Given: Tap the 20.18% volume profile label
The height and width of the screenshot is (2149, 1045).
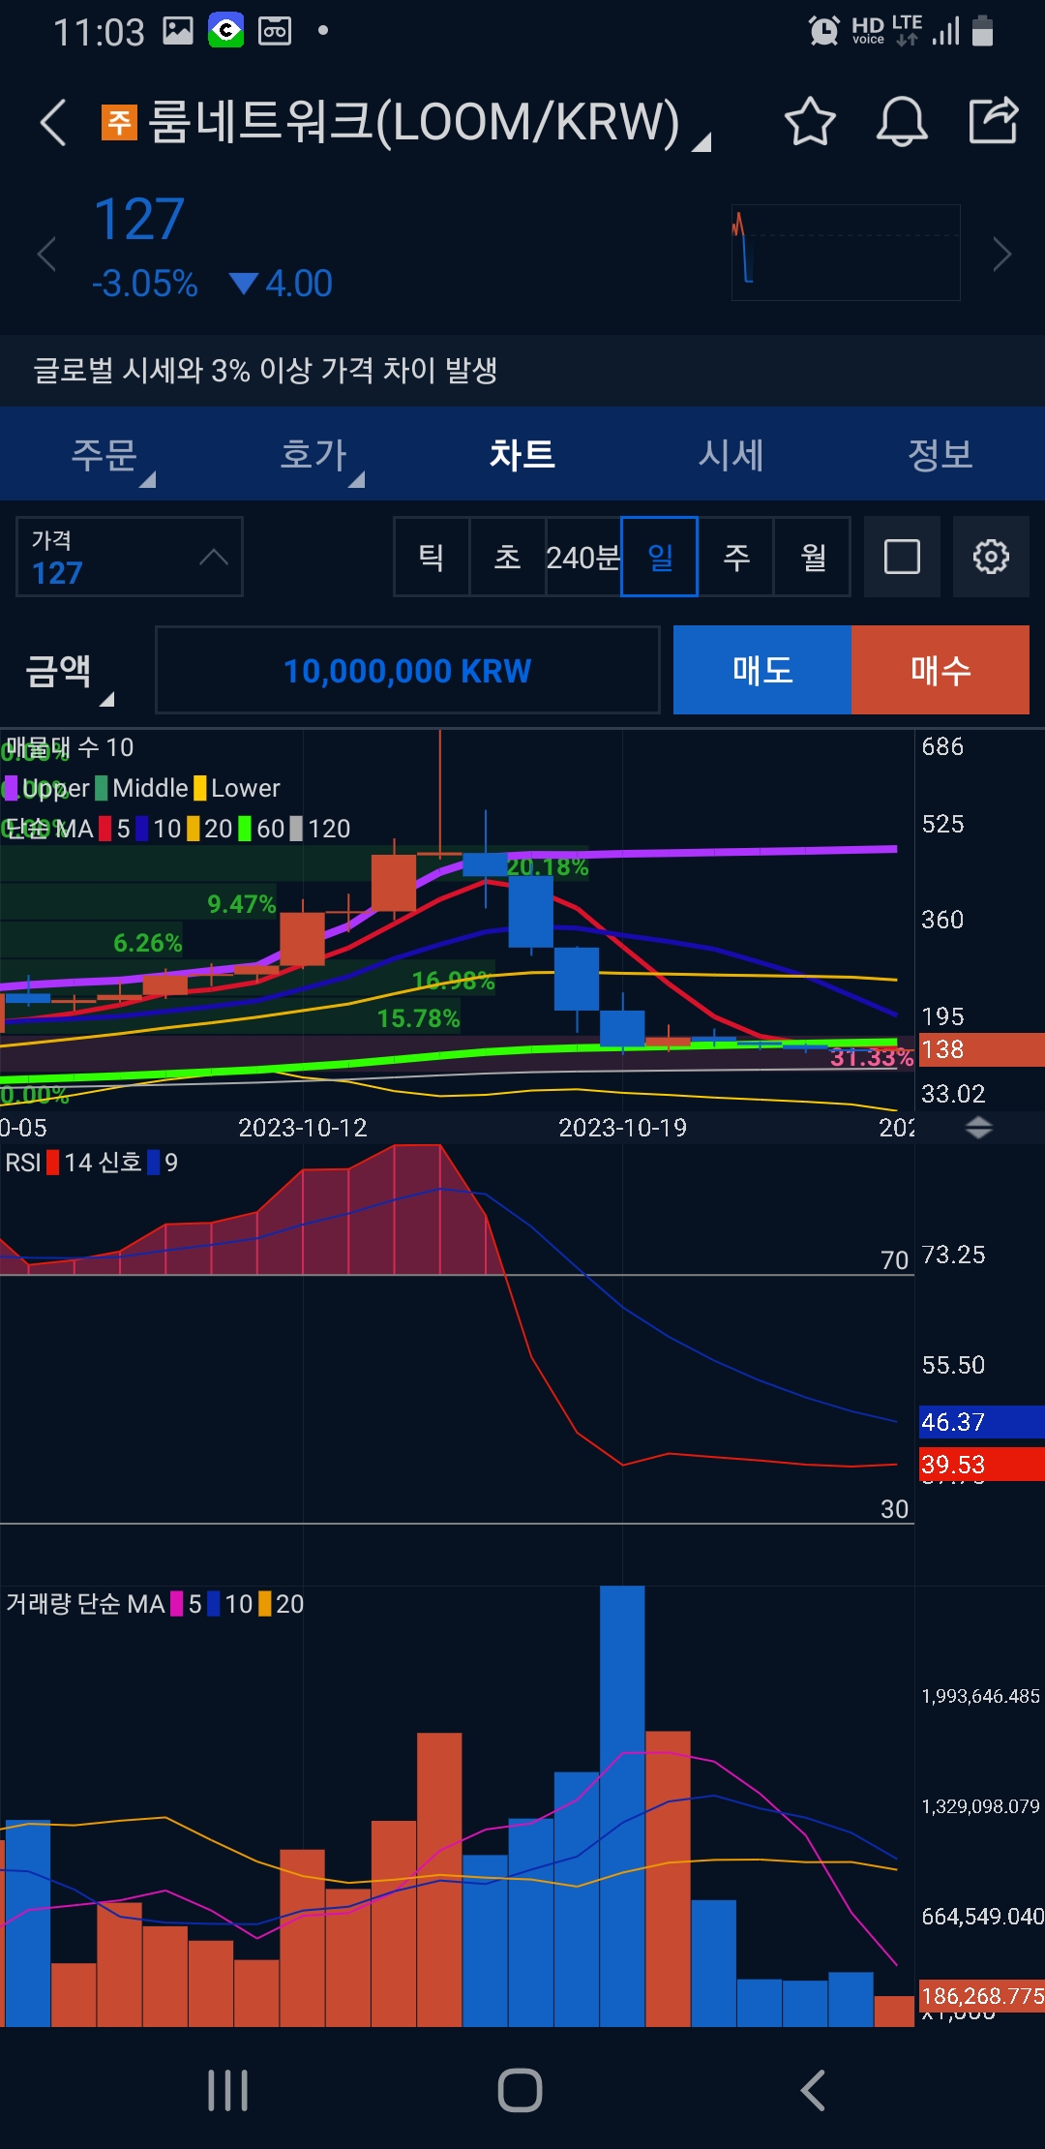Looking at the screenshot, I should pyautogui.click(x=548, y=866).
